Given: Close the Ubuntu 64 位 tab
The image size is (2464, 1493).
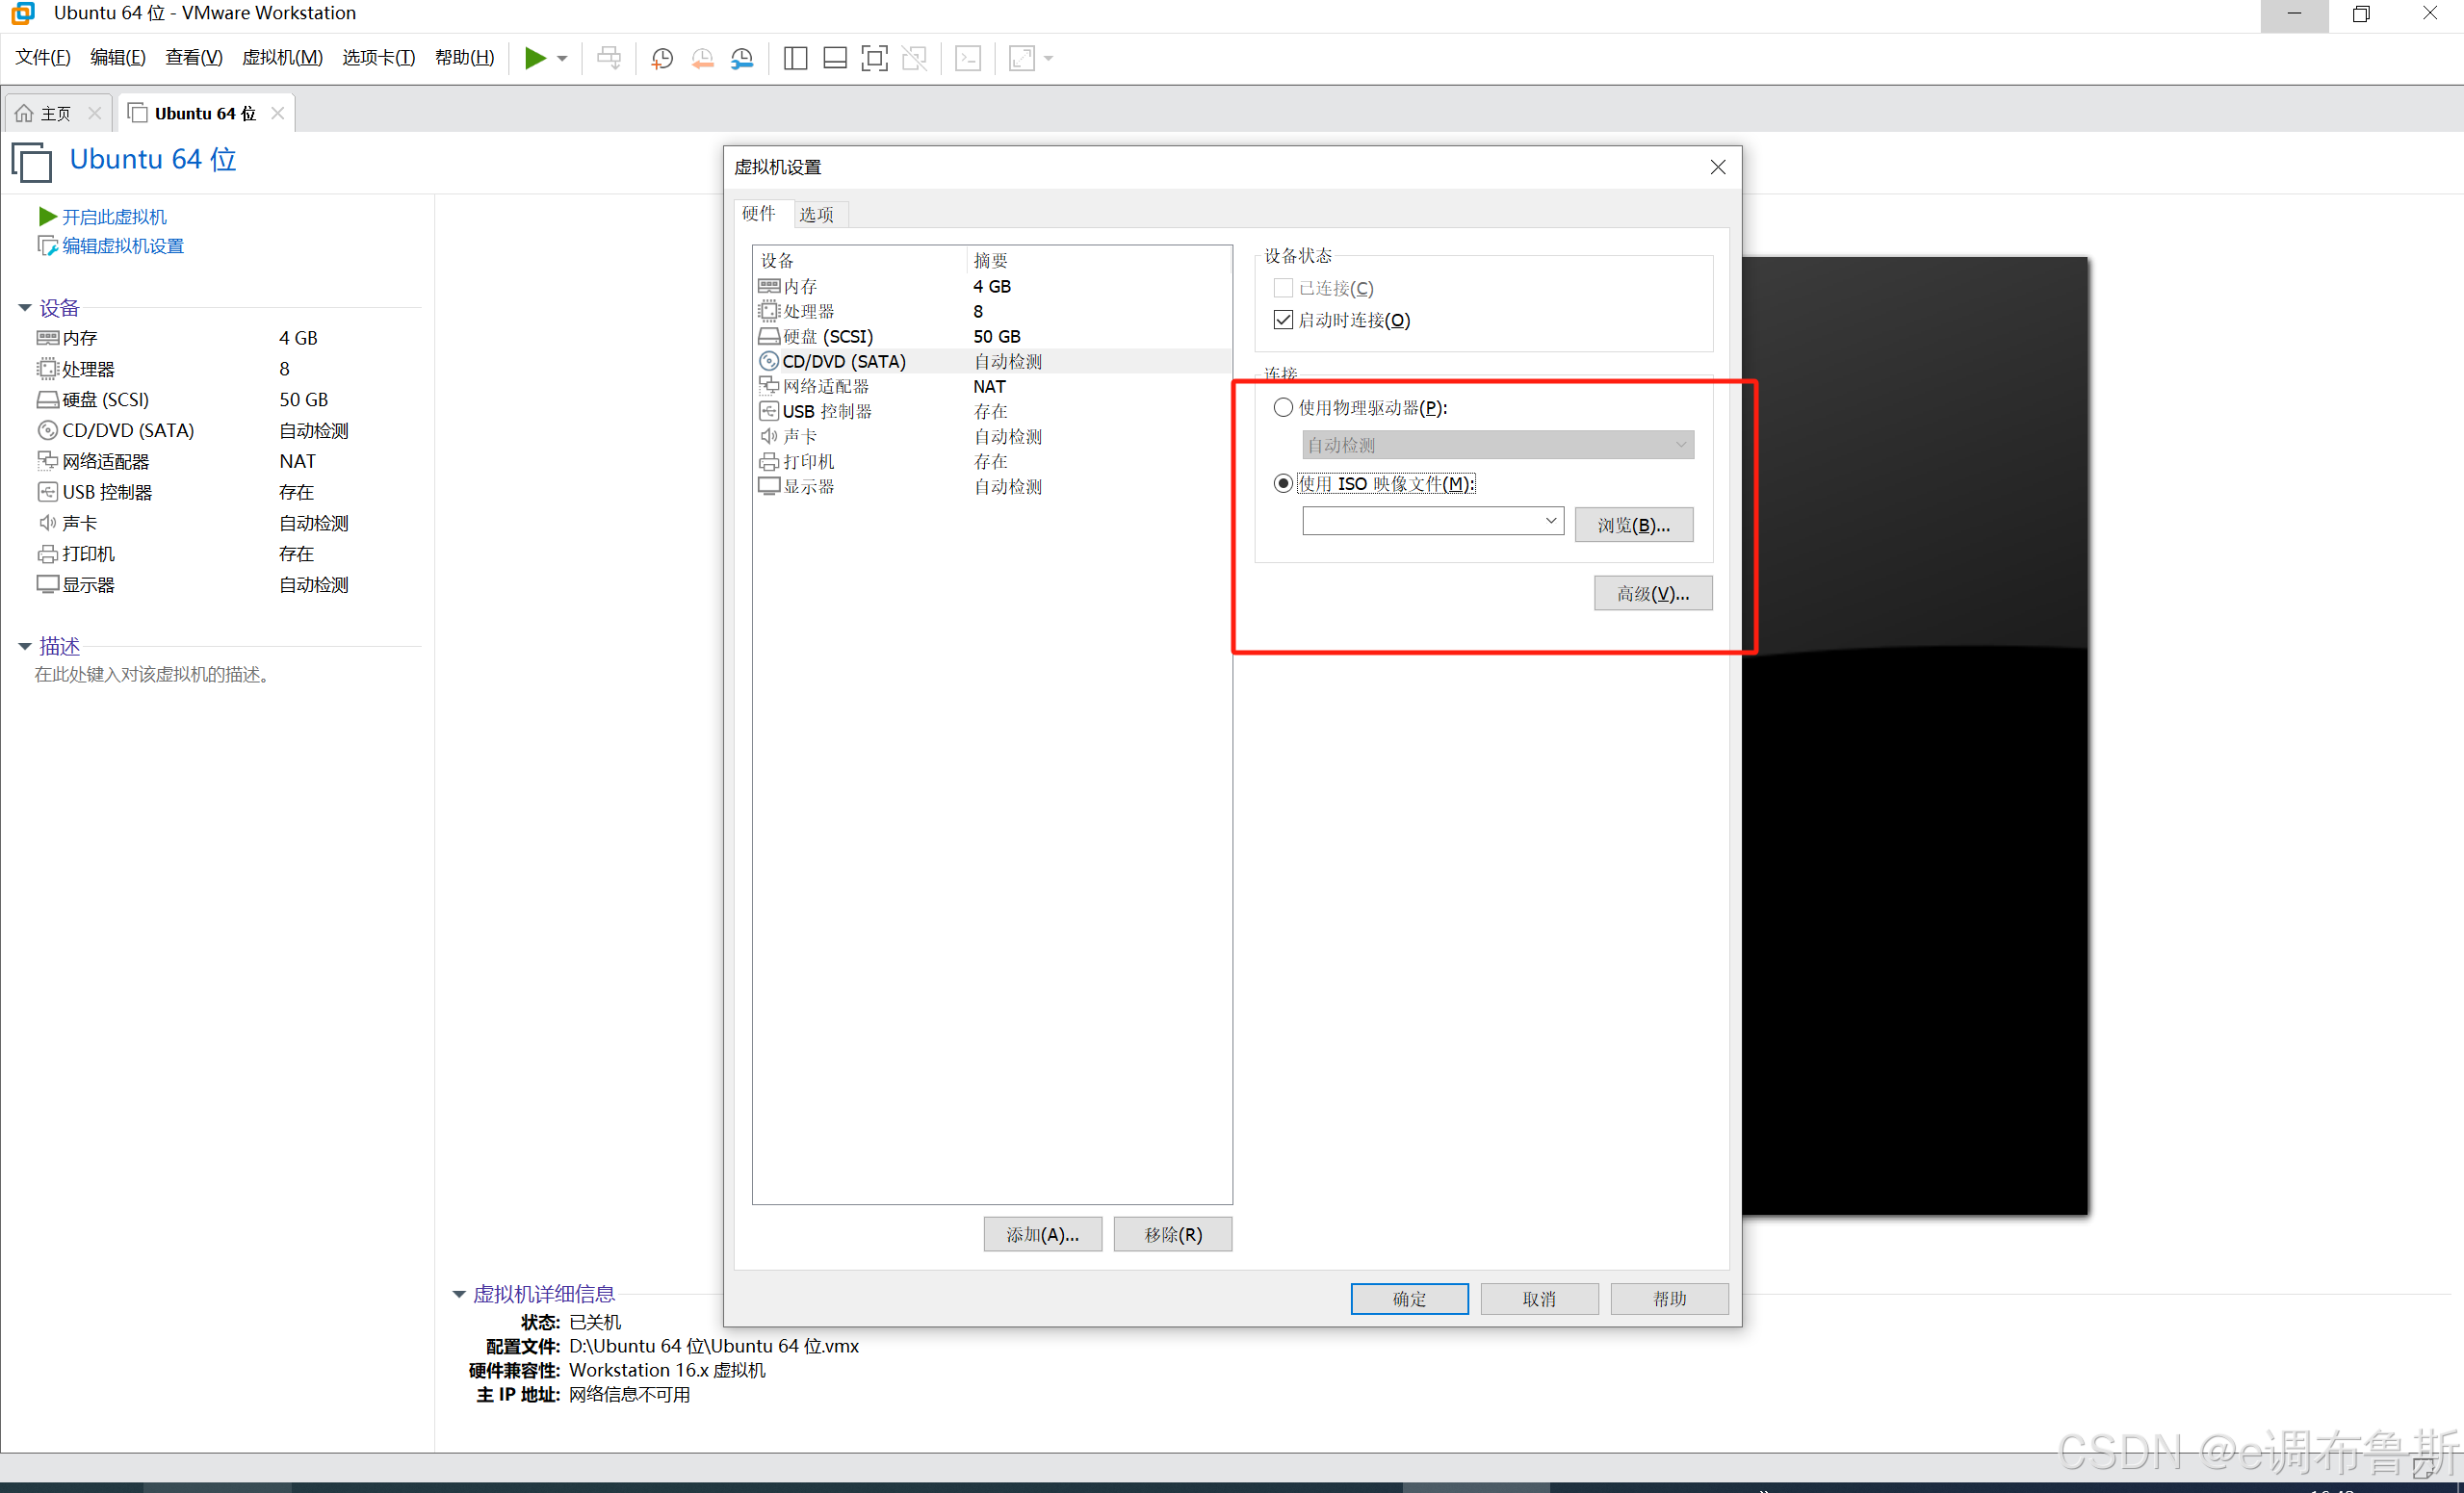Looking at the screenshot, I should click(278, 113).
